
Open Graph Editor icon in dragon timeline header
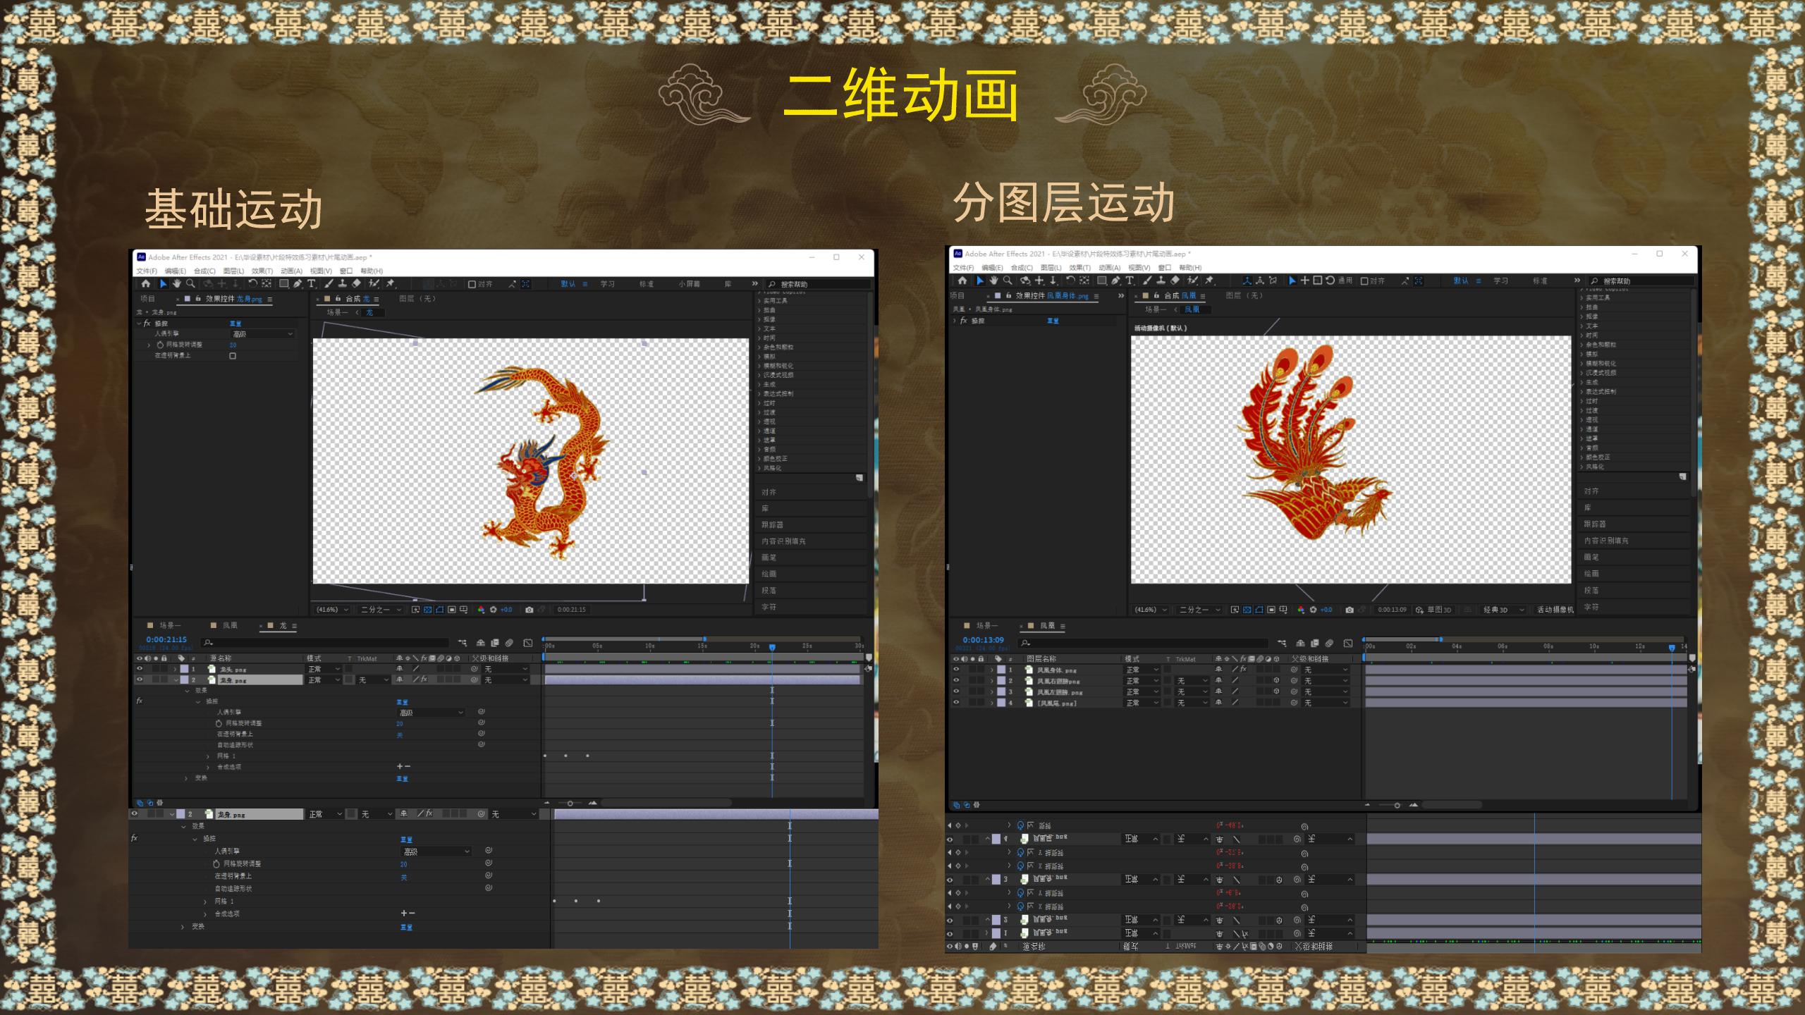click(527, 643)
